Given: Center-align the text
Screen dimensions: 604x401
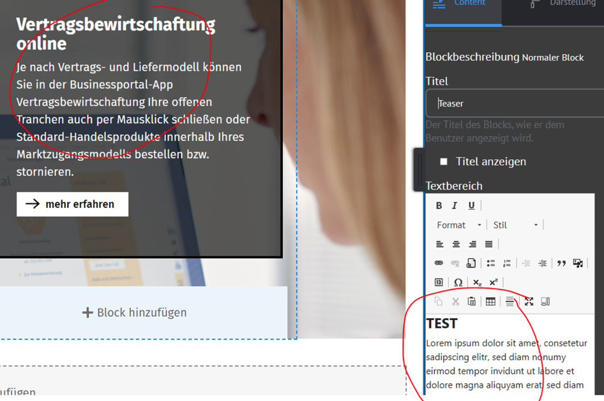Looking at the screenshot, I should [x=456, y=244].
